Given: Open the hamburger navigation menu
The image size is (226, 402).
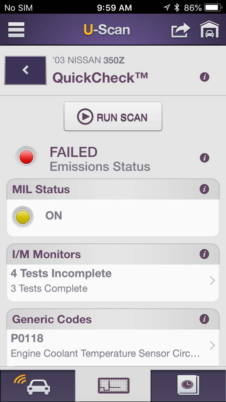Looking at the screenshot, I should pos(16,29).
